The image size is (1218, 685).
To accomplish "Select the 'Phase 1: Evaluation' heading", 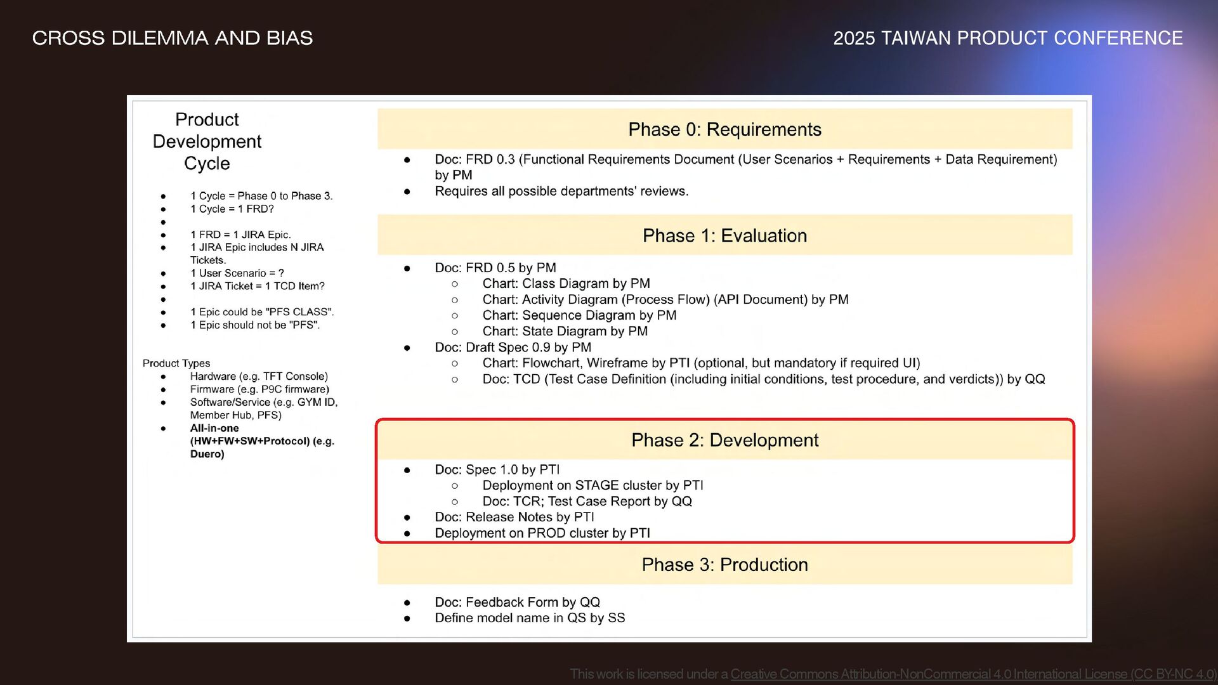I will click(x=724, y=235).
